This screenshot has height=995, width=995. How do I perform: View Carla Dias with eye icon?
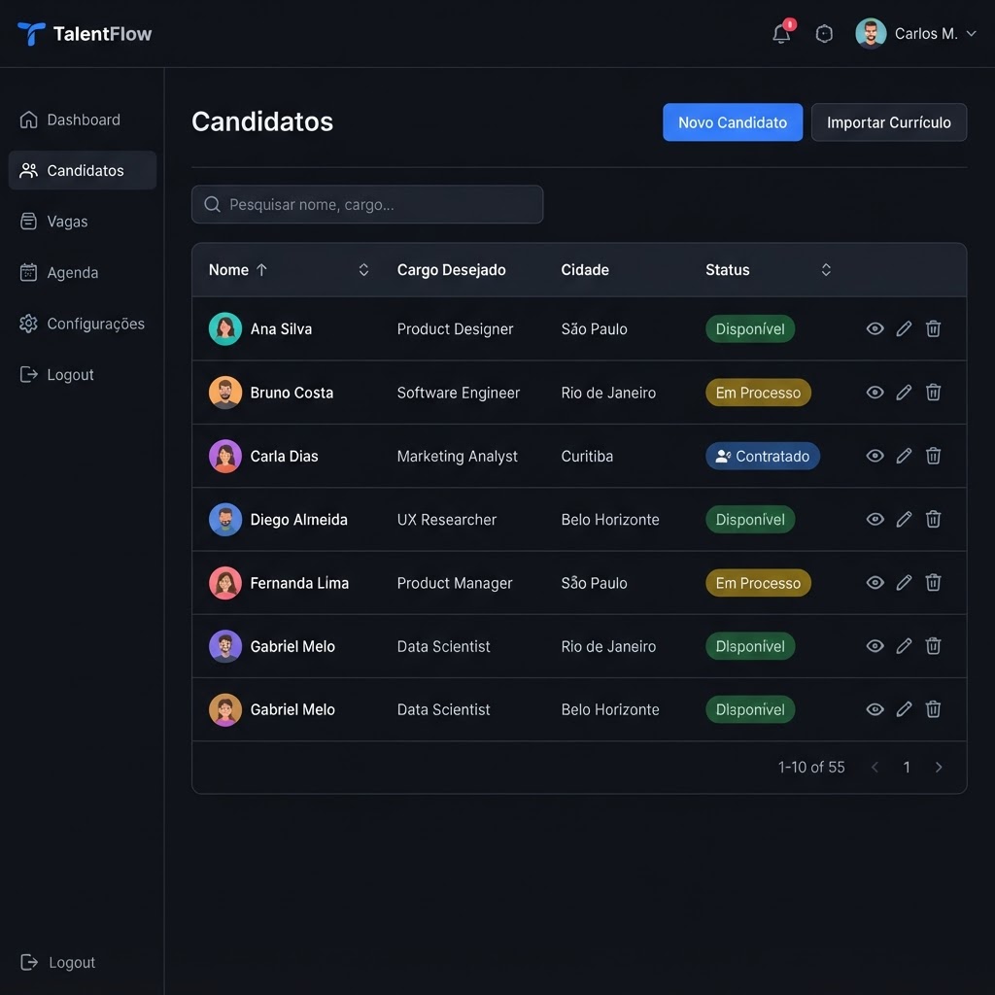click(875, 456)
